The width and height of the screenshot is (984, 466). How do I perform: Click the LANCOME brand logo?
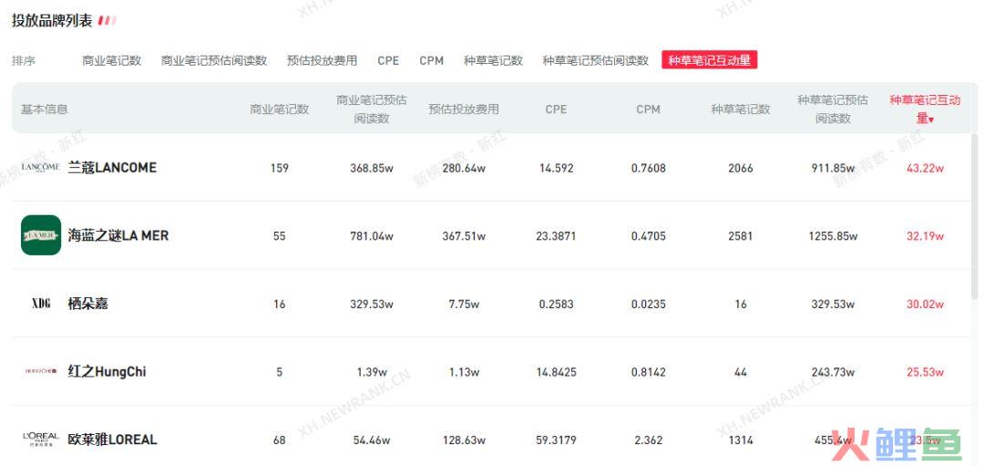point(41,167)
